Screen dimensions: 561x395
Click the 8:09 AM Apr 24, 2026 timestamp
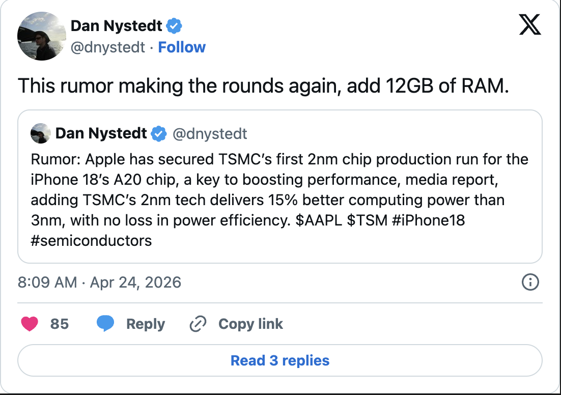point(100,283)
